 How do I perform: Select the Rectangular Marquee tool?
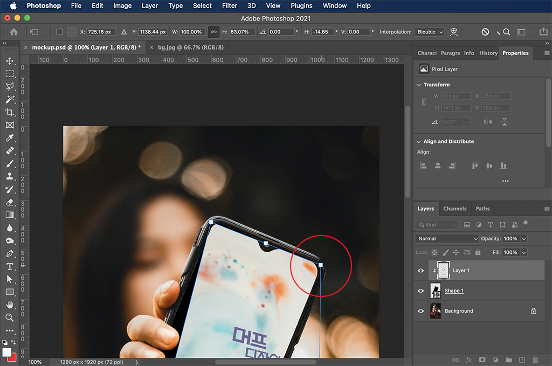10,73
